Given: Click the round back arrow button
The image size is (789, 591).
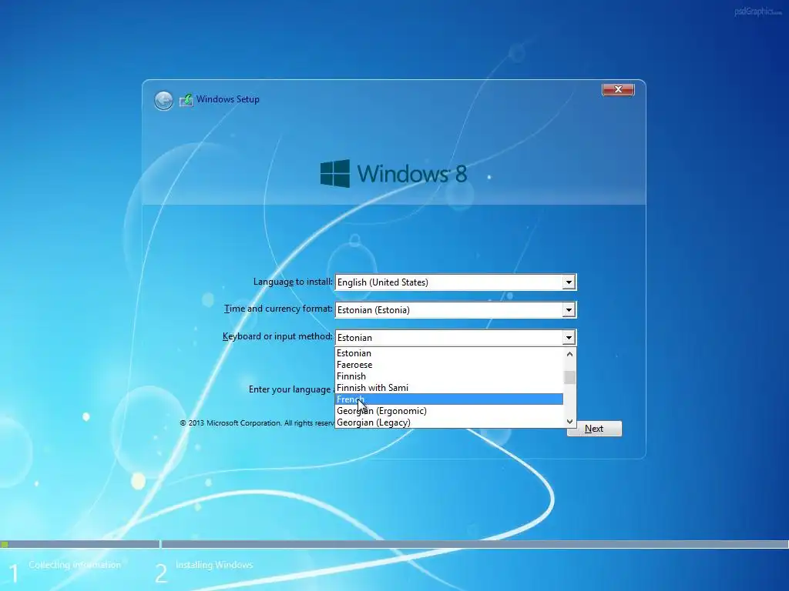Looking at the screenshot, I should pos(163,101).
